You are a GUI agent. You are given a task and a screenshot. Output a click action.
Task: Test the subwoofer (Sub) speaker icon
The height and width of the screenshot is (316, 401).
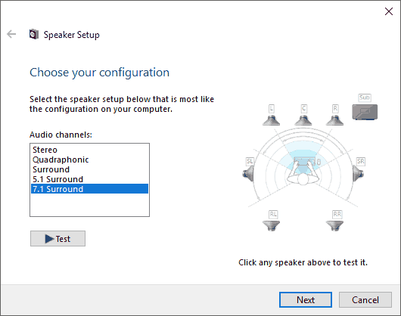click(x=365, y=112)
